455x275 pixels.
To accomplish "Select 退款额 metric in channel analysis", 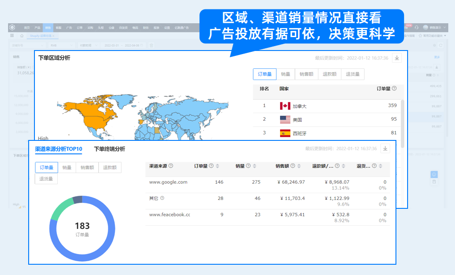I will click(110, 167).
